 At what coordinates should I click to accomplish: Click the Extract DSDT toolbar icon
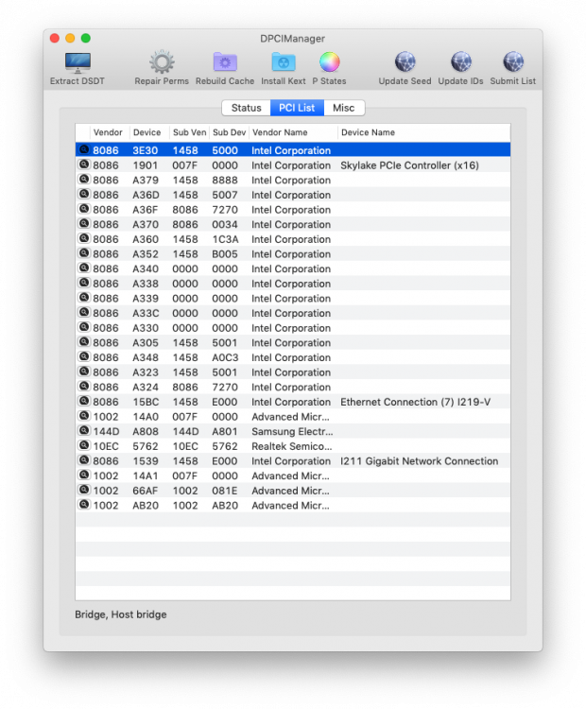pos(78,62)
